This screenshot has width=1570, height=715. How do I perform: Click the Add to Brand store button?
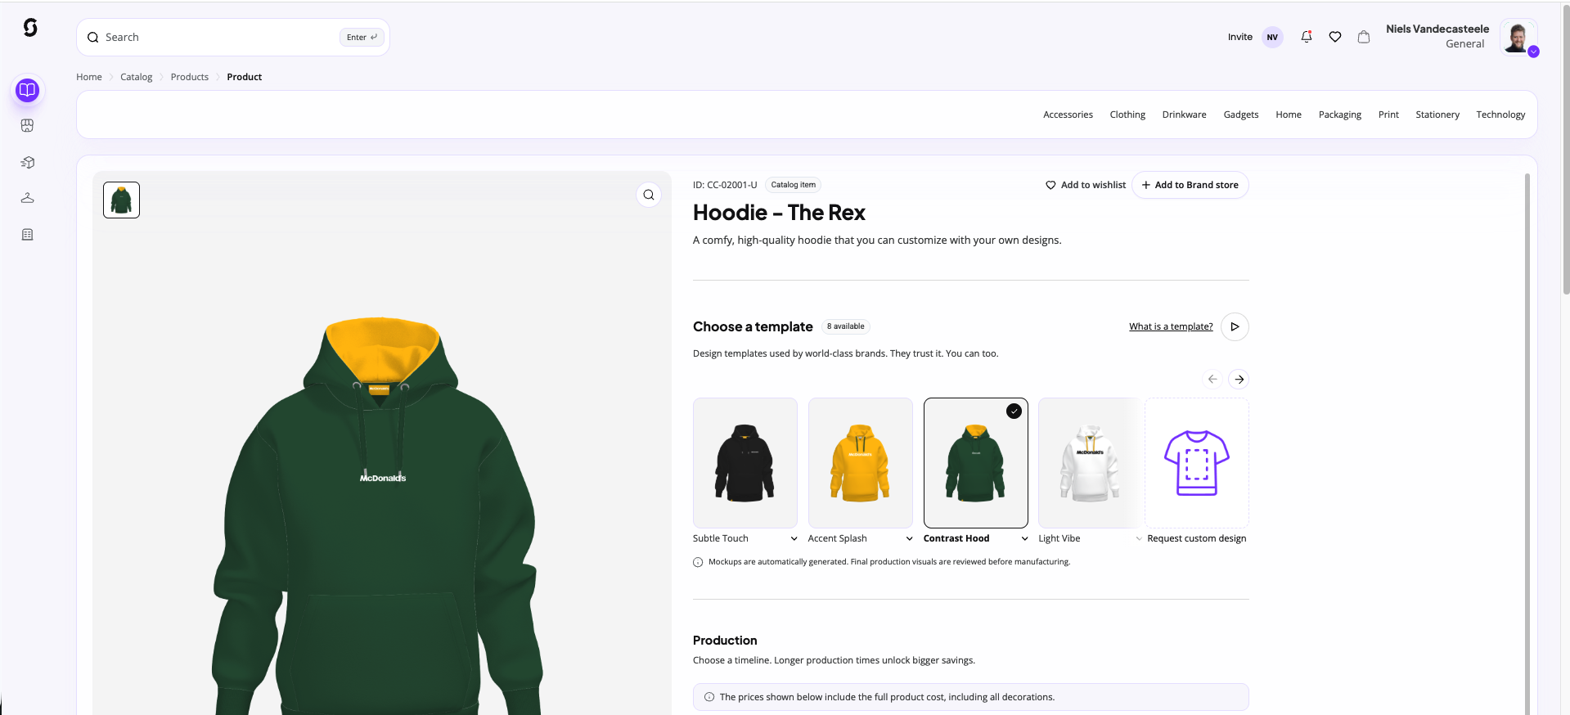tap(1190, 185)
